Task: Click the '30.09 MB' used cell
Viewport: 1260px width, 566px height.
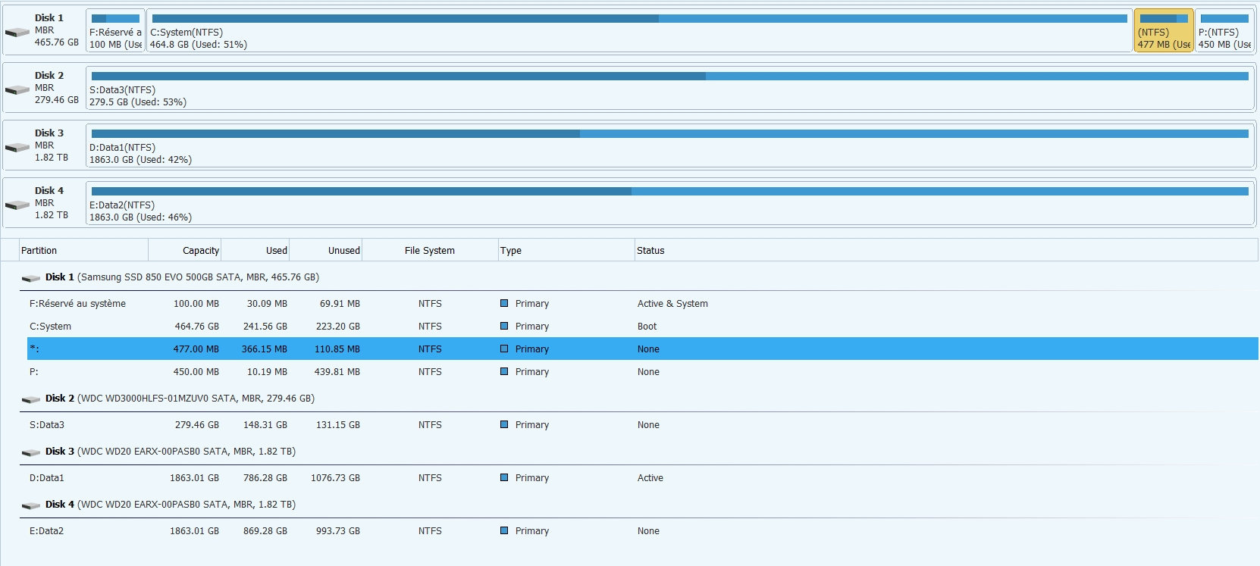Action: click(x=267, y=304)
